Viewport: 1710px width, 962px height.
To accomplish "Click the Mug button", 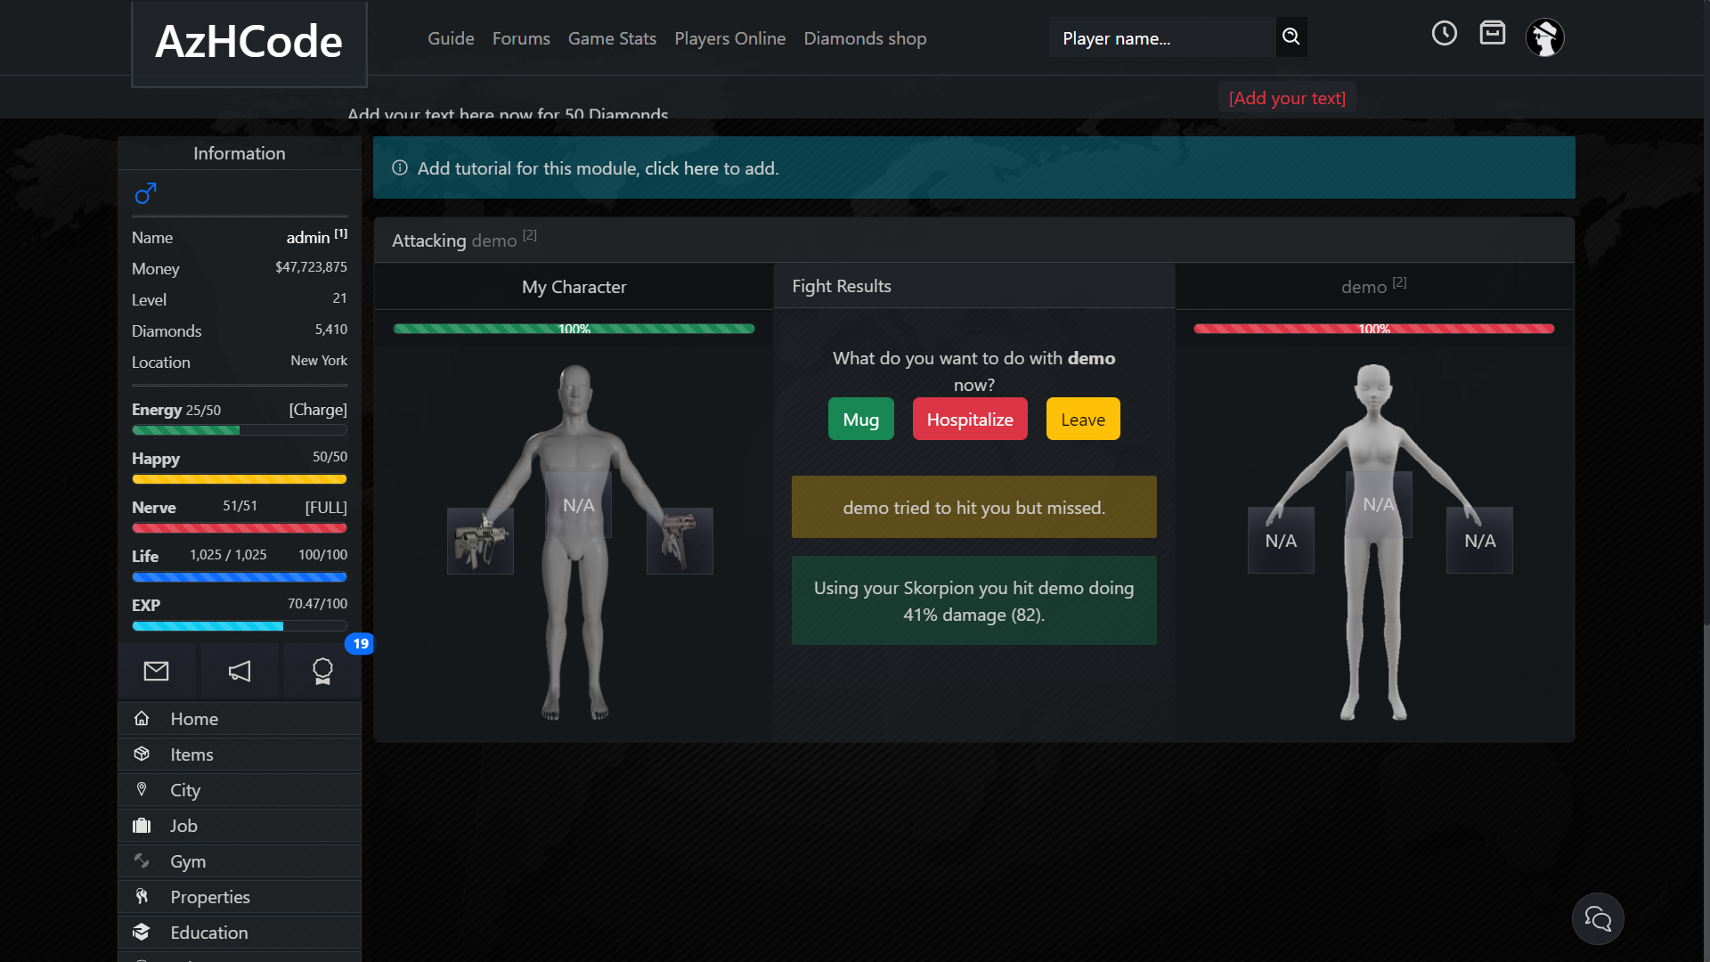I will (860, 419).
